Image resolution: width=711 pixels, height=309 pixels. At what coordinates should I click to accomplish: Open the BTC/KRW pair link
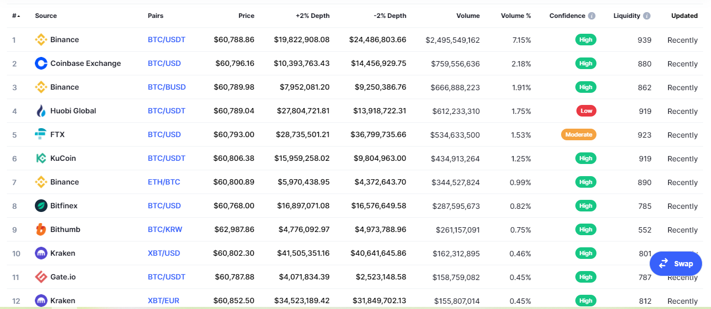pos(165,229)
